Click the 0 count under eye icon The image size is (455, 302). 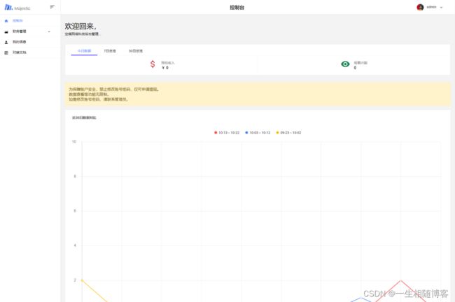coord(355,68)
